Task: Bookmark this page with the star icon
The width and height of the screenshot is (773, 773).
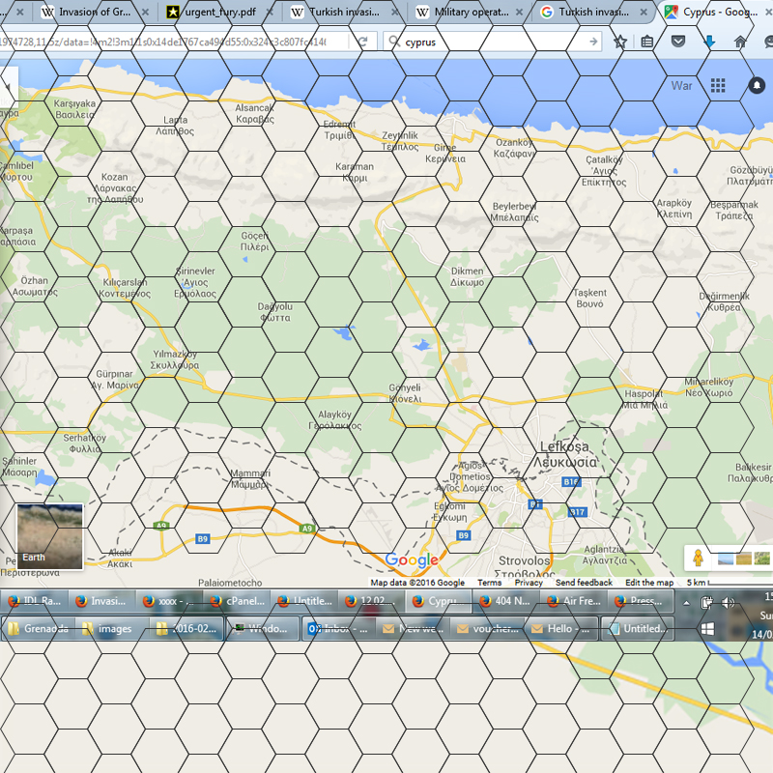Action: pyautogui.click(x=620, y=42)
